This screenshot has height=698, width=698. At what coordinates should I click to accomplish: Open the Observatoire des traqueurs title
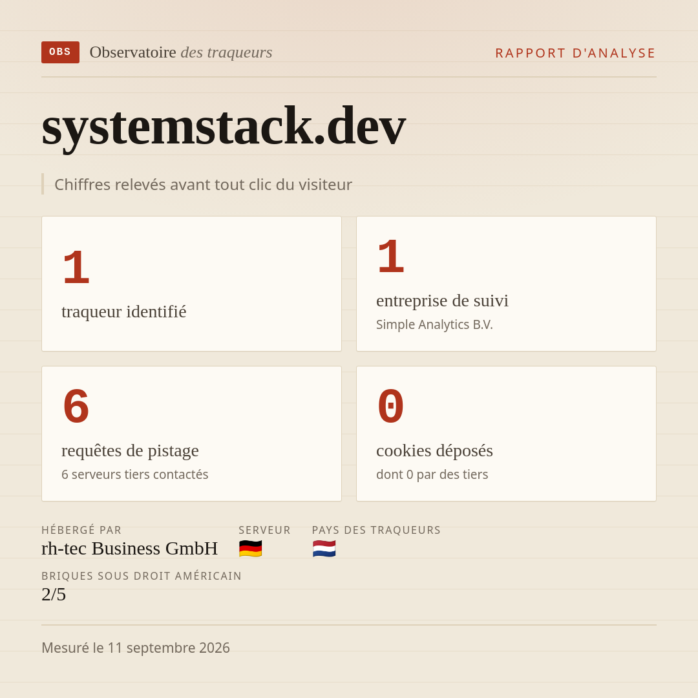coord(181,52)
